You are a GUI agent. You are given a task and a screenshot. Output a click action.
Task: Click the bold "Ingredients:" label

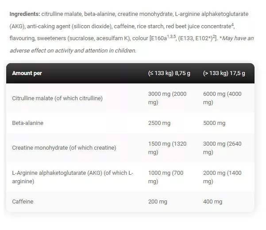coord(25,14)
